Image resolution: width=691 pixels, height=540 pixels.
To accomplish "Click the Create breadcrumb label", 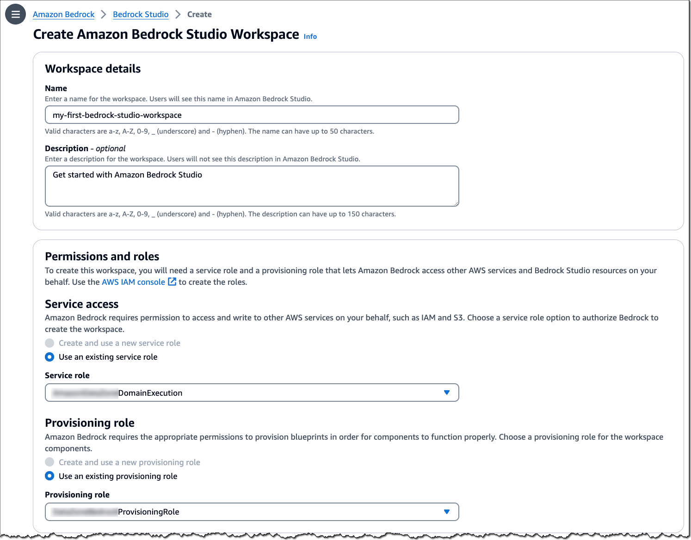I will tap(199, 14).
